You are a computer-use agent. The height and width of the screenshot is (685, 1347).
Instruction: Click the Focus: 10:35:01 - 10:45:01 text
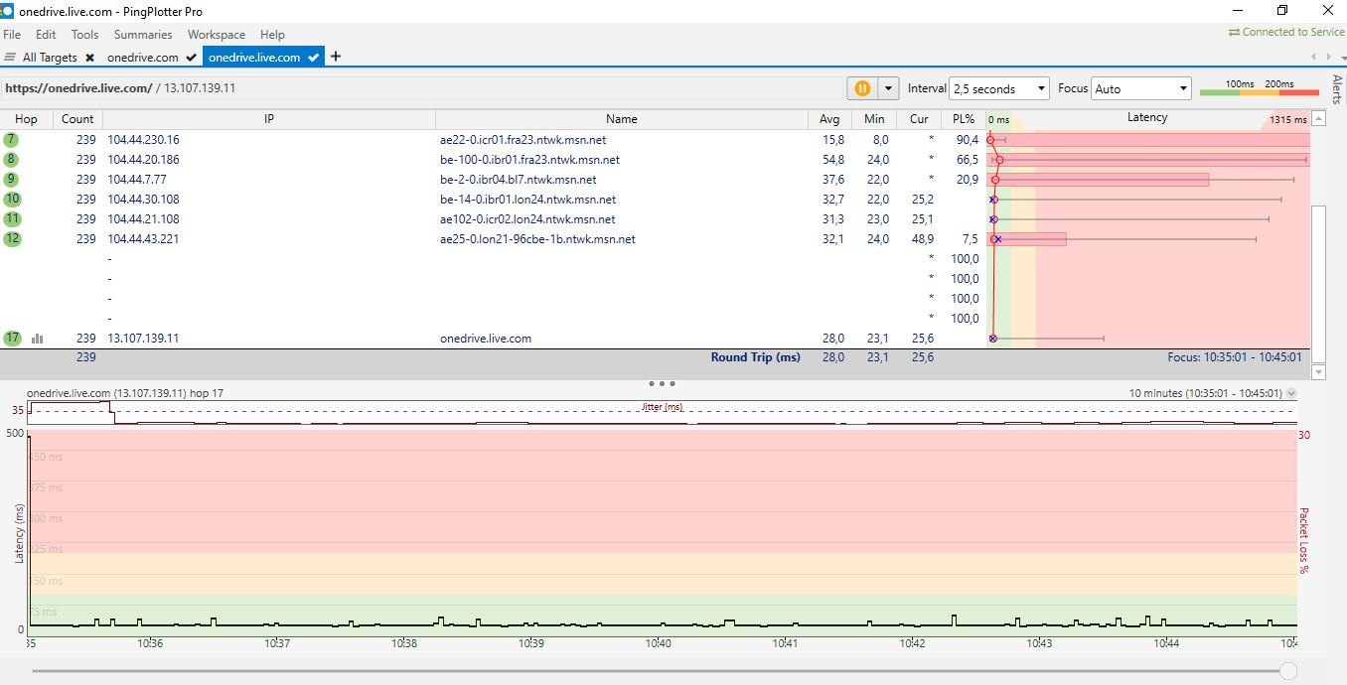(1235, 357)
